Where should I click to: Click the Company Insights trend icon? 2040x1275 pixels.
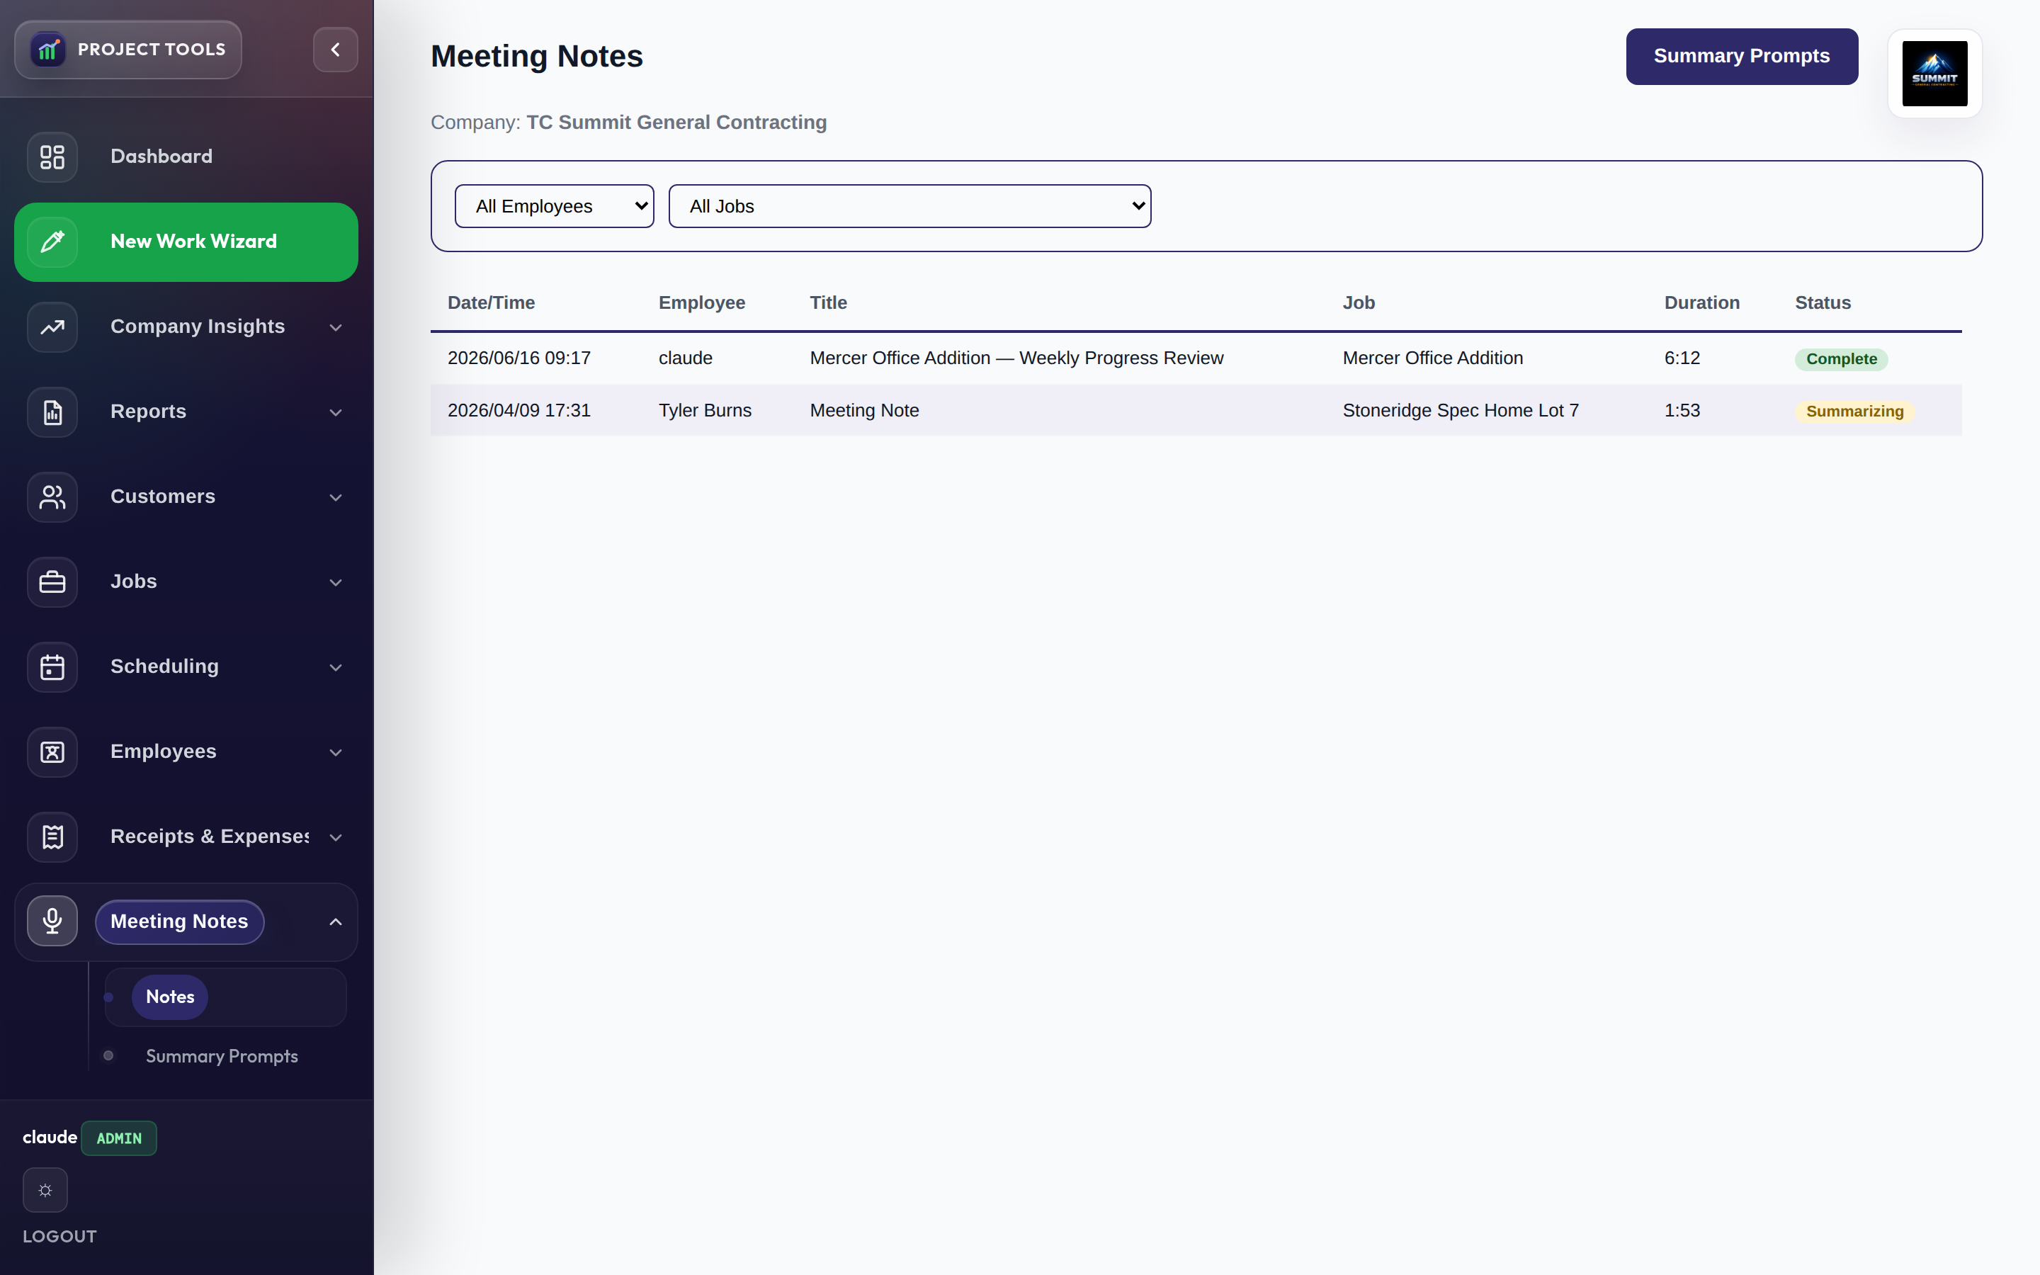click(52, 327)
